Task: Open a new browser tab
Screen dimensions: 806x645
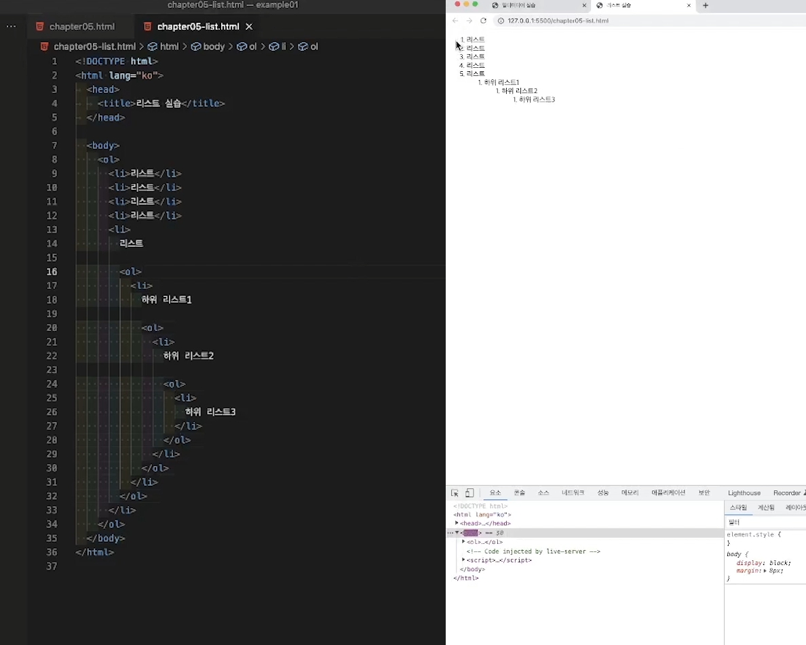Action: click(x=706, y=5)
